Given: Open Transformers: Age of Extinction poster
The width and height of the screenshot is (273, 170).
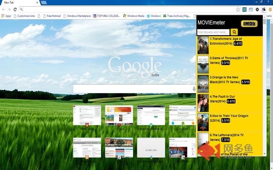Looking at the screenshot, I should pyautogui.click(x=203, y=45).
